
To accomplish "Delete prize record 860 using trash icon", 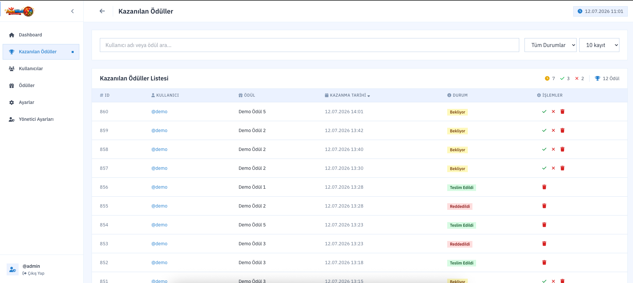I will pyautogui.click(x=562, y=112).
